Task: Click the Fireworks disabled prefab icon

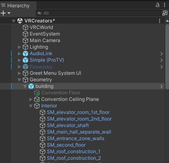Action: pos(25,67)
